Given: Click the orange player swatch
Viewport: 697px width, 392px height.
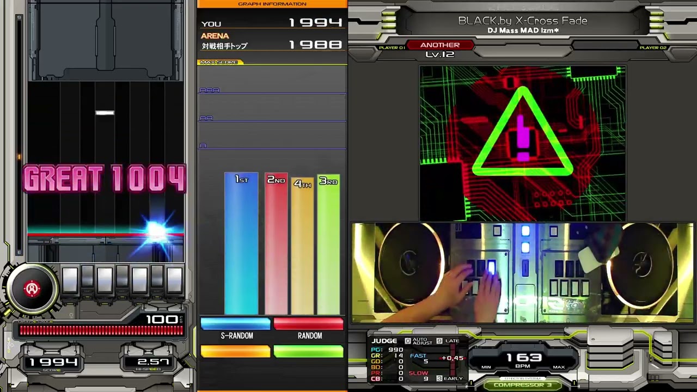Looking at the screenshot, I should pos(235,352).
